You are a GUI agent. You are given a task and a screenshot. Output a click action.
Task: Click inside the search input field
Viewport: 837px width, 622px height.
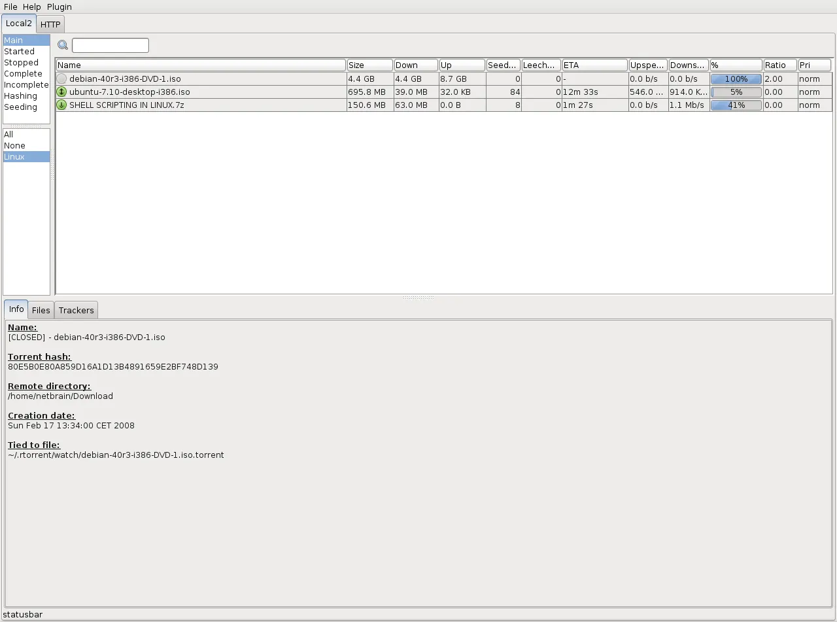tap(110, 45)
